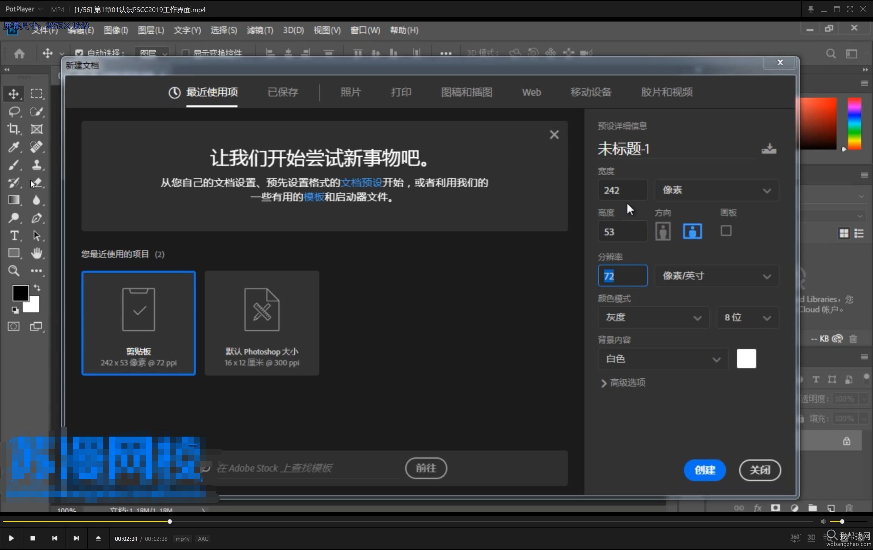This screenshot has width=873, height=550.
Task: Follow the 文档预设 link
Action: pyautogui.click(x=361, y=183)
